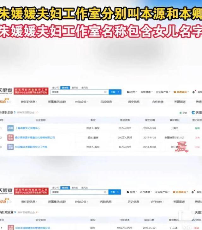Select the 查老板 search tab in the 上海本卿 panel
Image resolution: width=202 pixels, height=230 pixels.
click(x=65, y=87)
